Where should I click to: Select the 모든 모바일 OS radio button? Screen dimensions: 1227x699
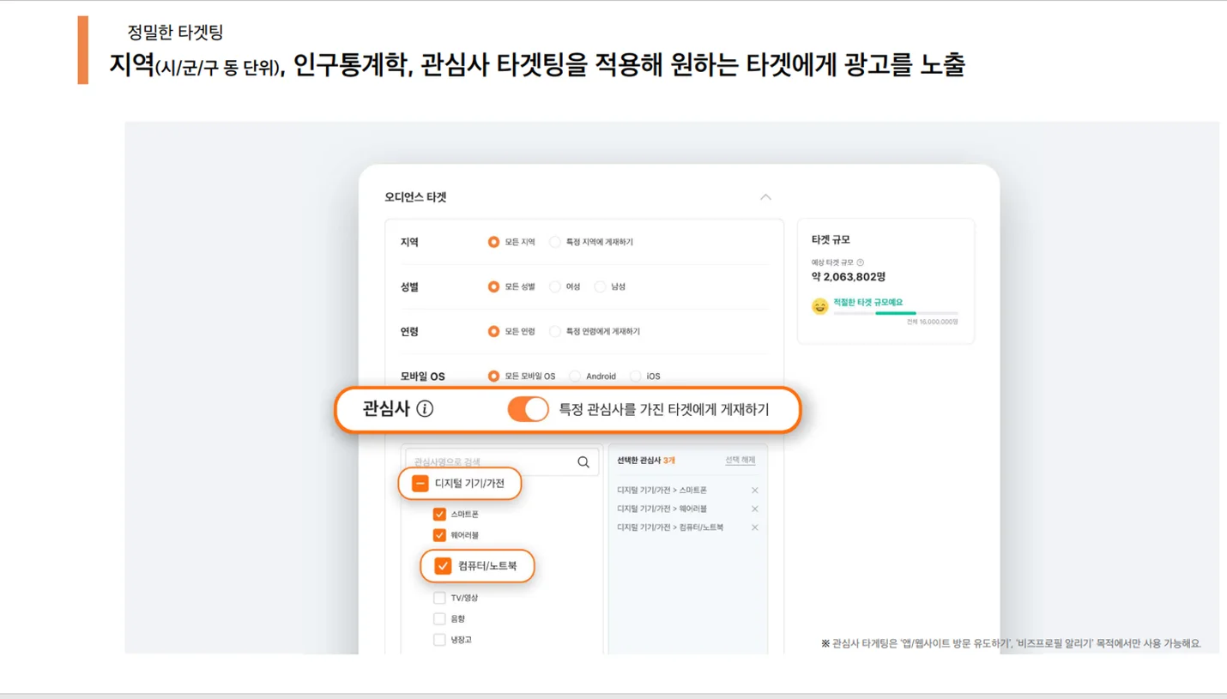[493, 376]
